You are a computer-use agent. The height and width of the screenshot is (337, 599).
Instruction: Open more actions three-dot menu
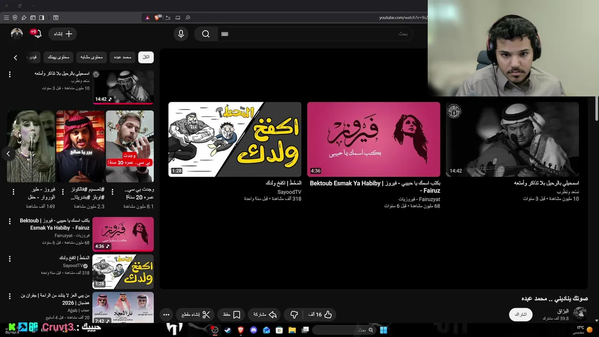point(166,315)
